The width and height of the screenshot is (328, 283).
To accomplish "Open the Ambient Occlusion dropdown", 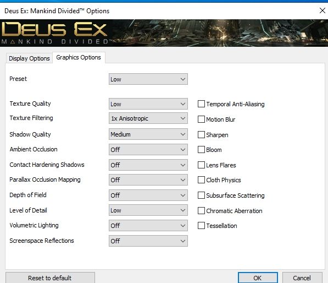I will click(x=148, y=150).
